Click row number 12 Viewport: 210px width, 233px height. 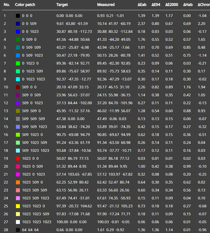pos(6,103)
